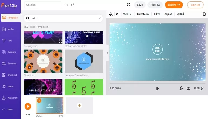Click the preview progress bar

point(157,83)
